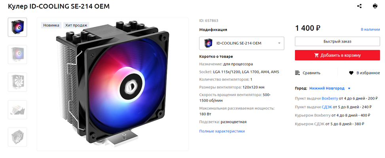Select the fourth thumbnail showing cooler base
The image size is (385, 158).
pos(17,110)
